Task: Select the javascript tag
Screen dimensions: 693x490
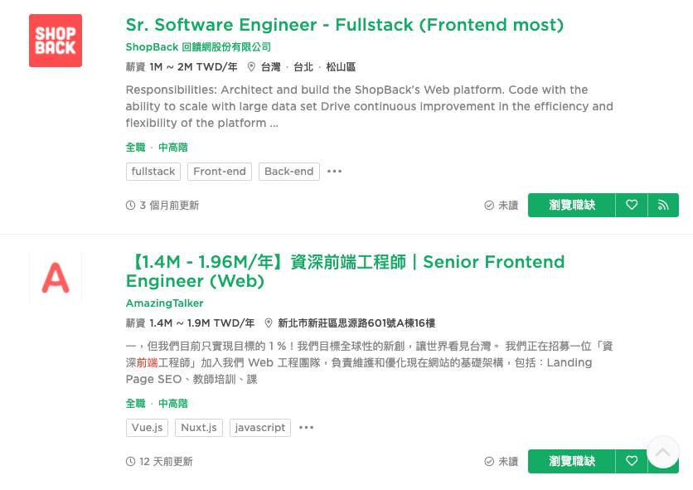Action: coord(260,428)
